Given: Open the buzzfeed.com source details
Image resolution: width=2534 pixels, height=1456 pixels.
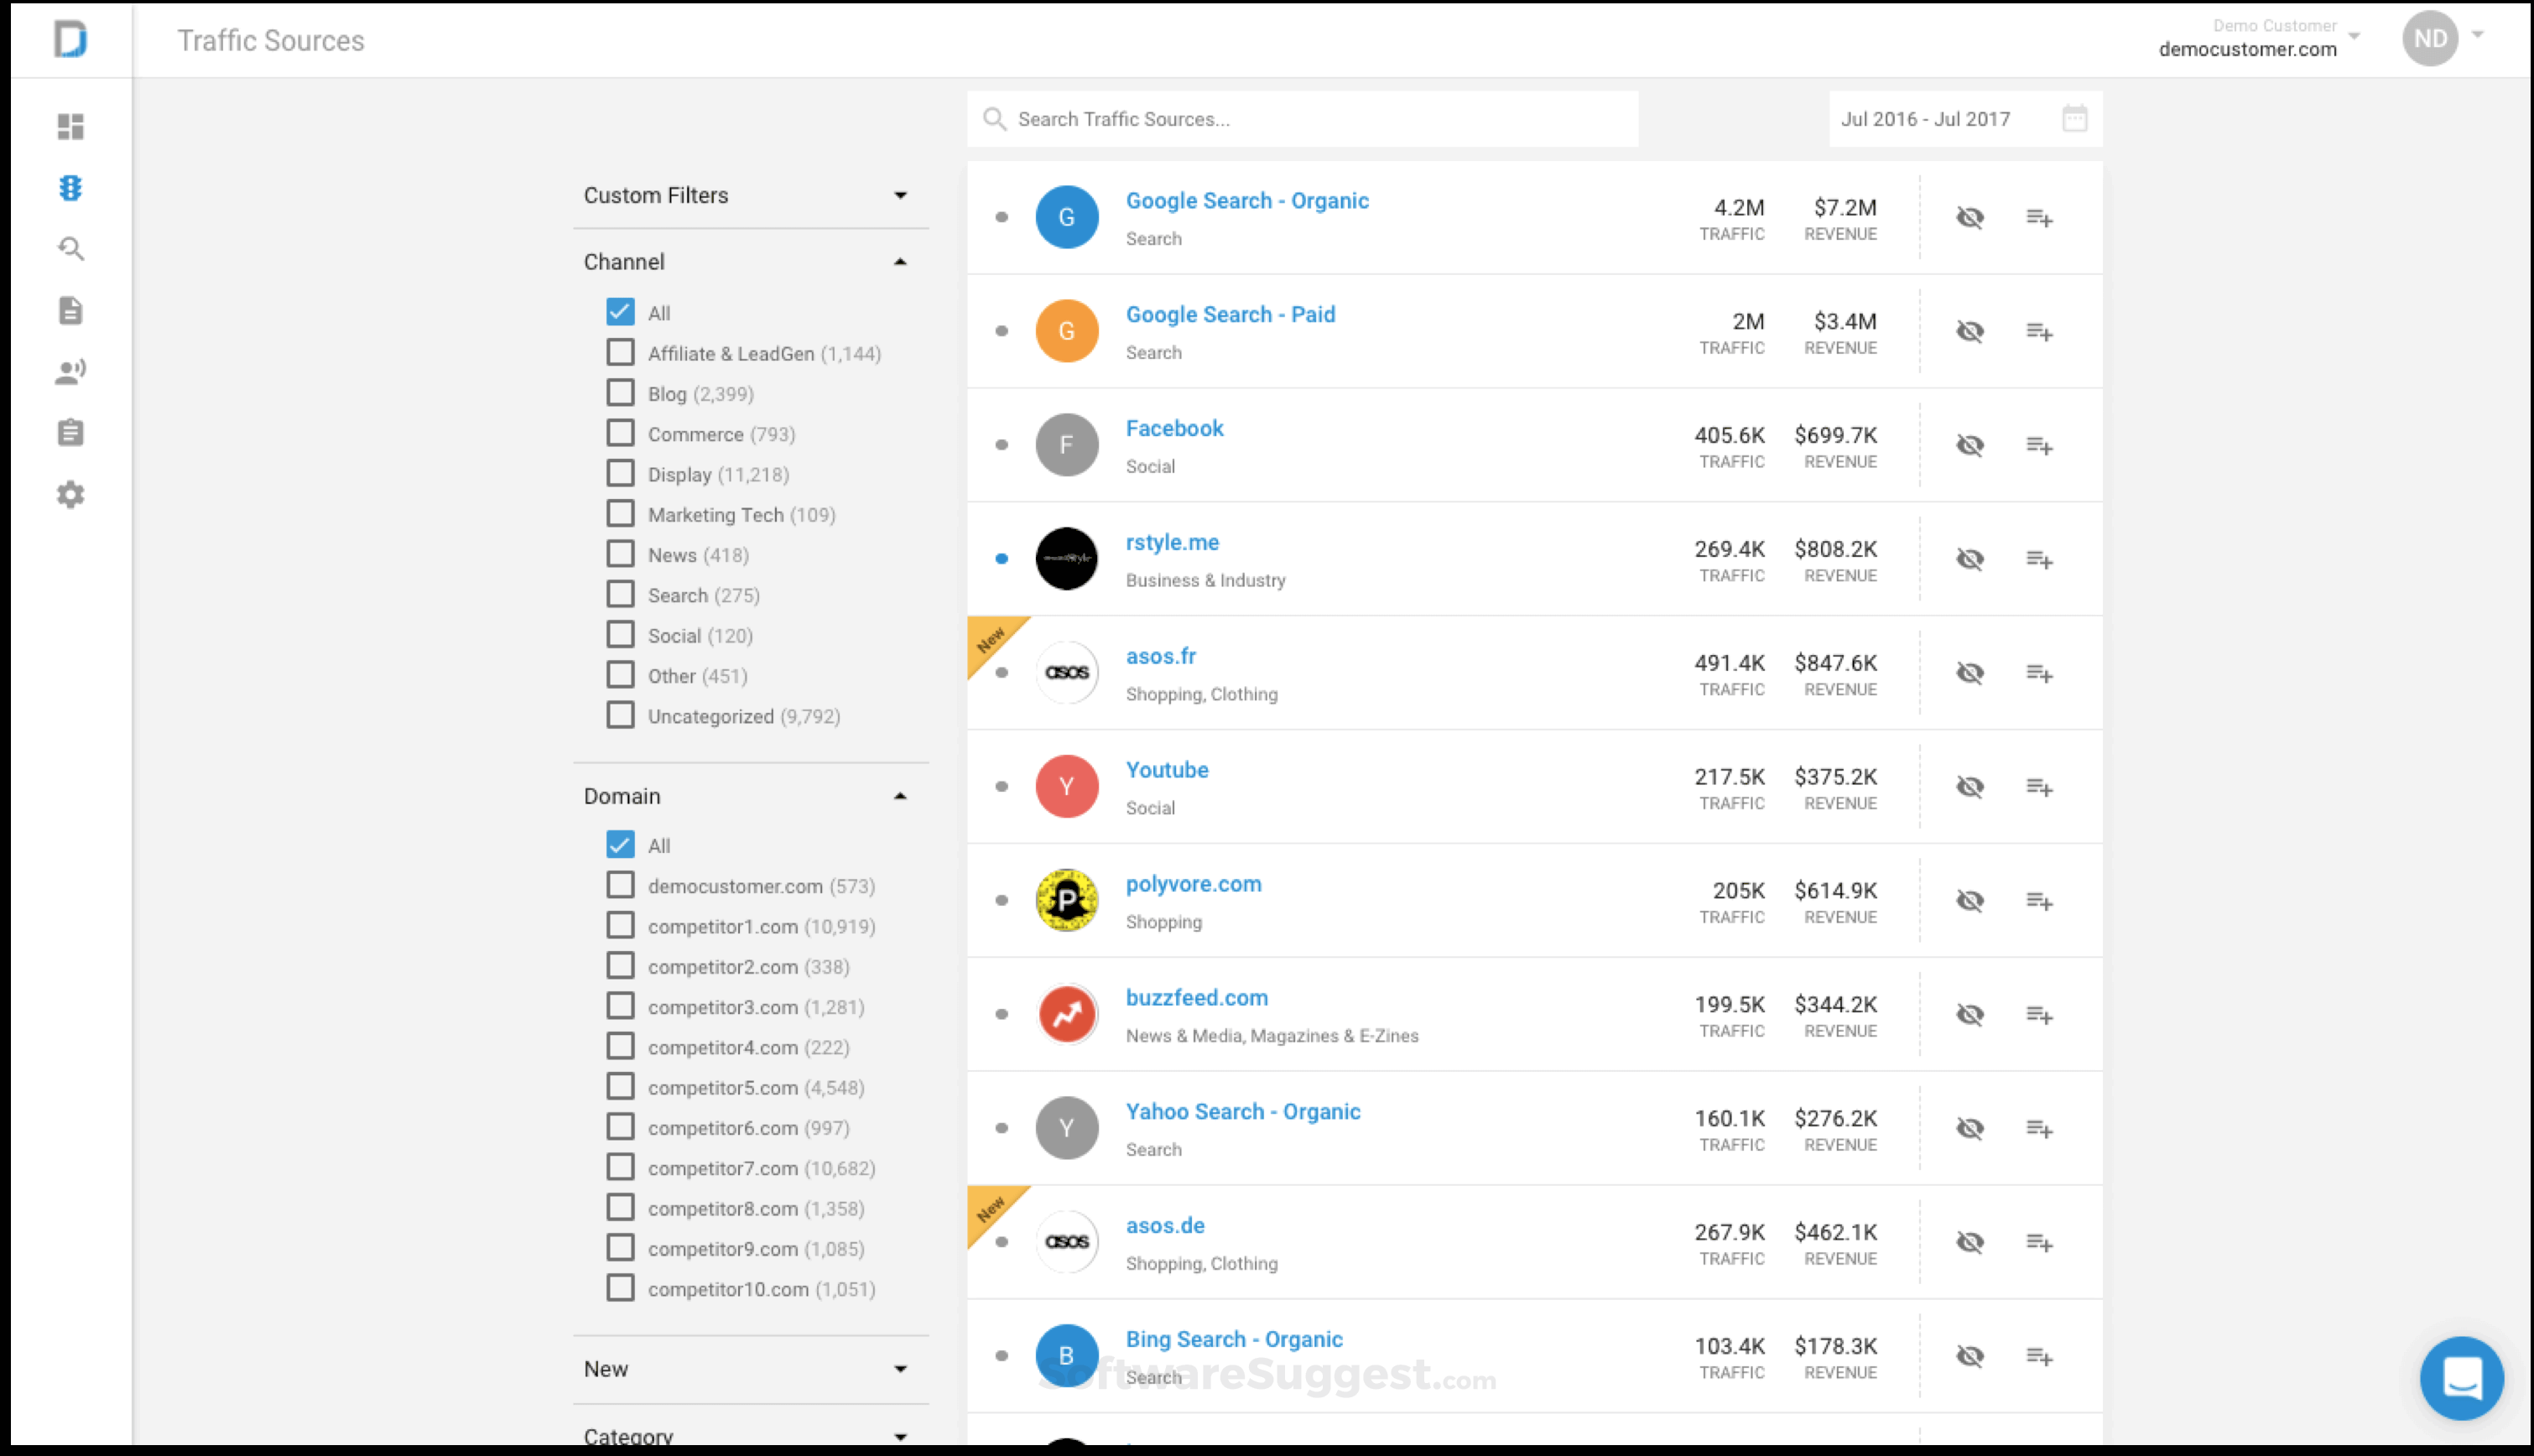Looking at the screenshot, I should [1196, 997].
